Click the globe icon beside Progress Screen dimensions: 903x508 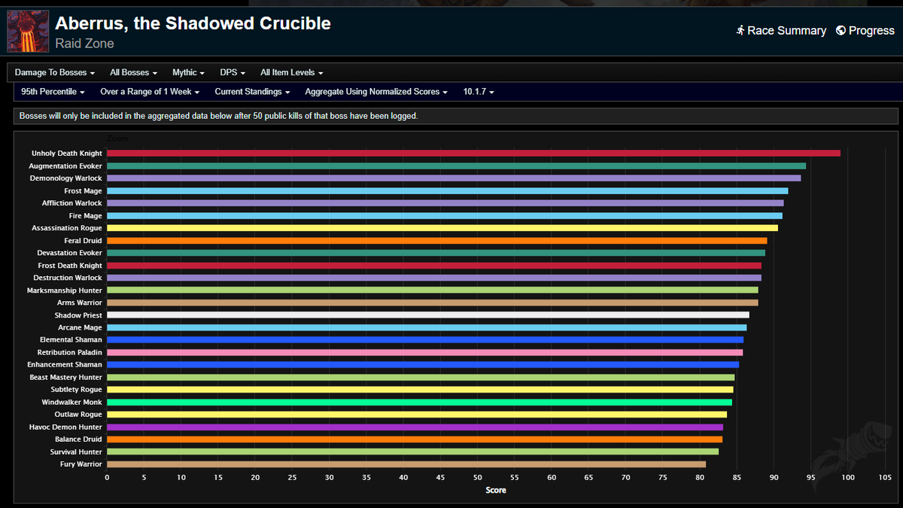coord(841,31)
